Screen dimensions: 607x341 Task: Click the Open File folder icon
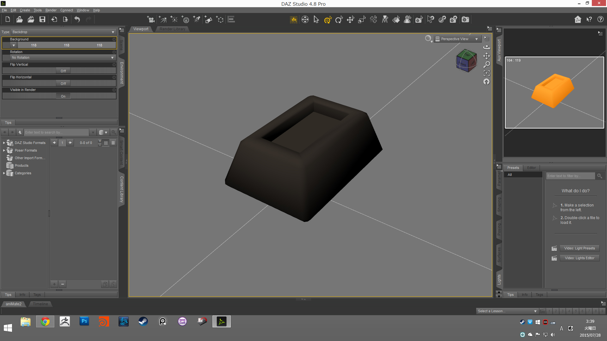[x=19, y=19]
